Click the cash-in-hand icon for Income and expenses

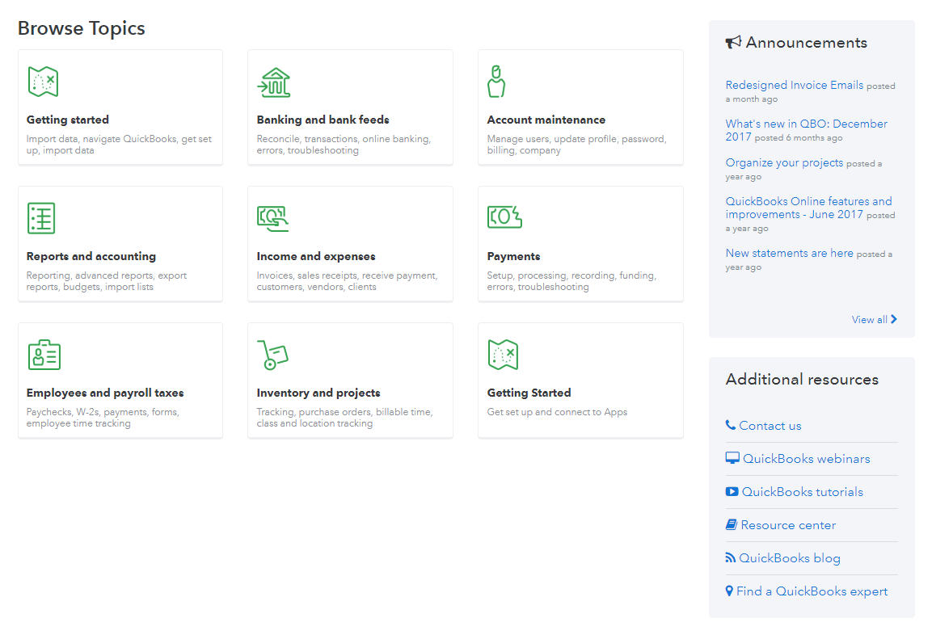coord(273,218)
